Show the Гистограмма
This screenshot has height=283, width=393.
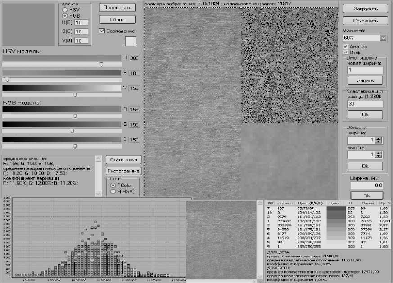point(123,171)
